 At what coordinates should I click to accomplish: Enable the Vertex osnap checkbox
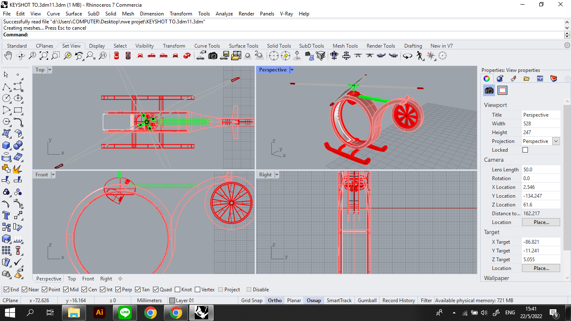click(197, 290)
